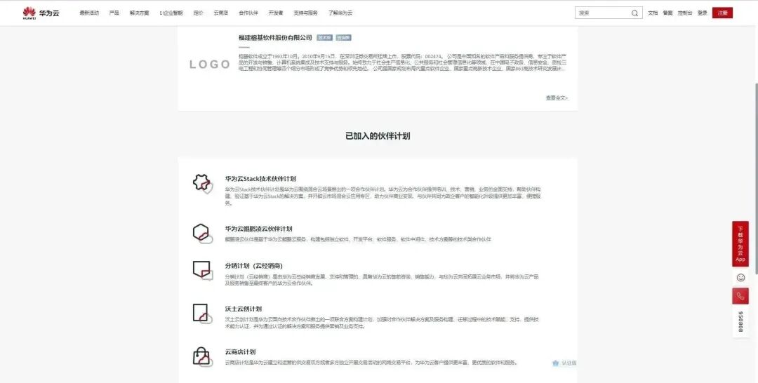
Task: Open the 支持与服务 menu
Action: click(x=305, y=13)
